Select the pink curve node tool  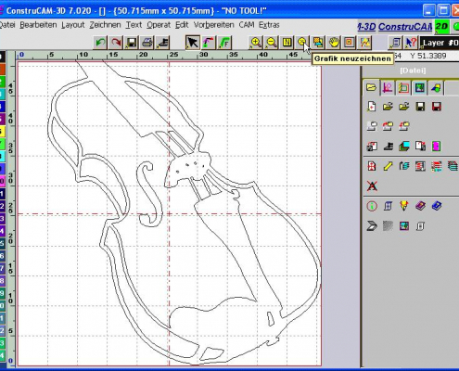(x=209, y=43)
